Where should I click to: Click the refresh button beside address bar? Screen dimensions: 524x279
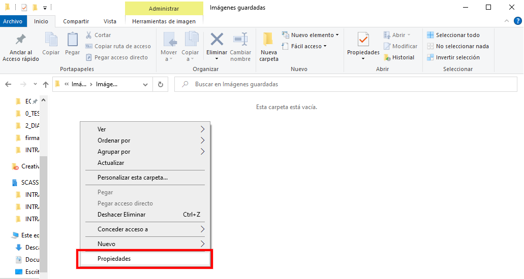(161, 84)
